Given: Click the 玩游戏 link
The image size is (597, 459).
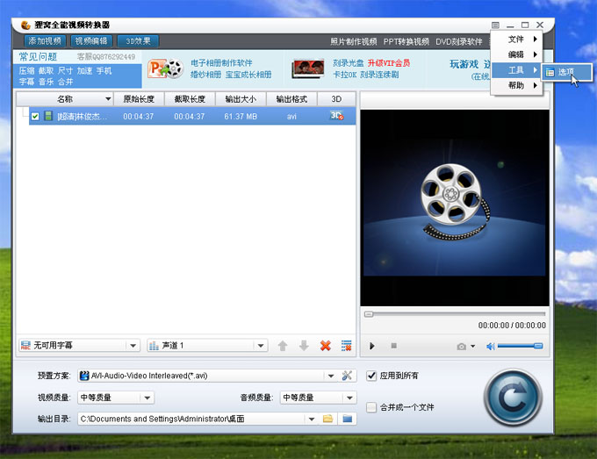Looking at the screenshot, I should tap(464, 64).
